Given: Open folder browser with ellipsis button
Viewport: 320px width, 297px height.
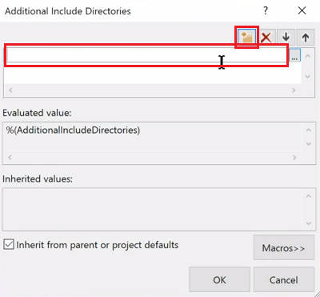Looking at the screenshot, I should (x=294, y=55).
